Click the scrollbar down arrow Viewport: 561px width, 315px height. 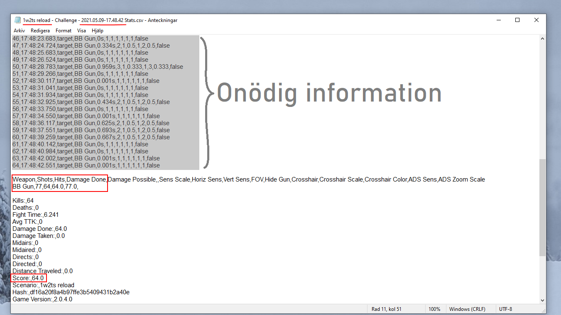542,300
